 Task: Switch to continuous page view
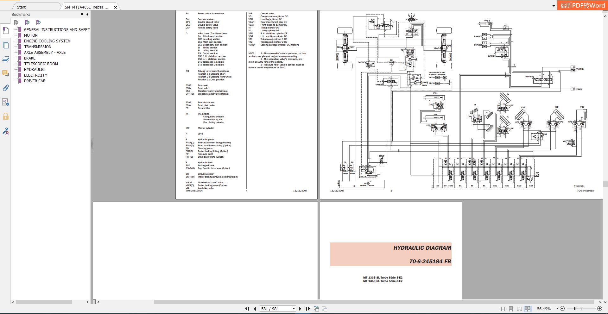point(511,309)
